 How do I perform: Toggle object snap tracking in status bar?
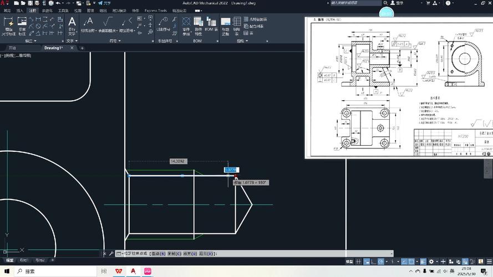click(x=404, y=261)
